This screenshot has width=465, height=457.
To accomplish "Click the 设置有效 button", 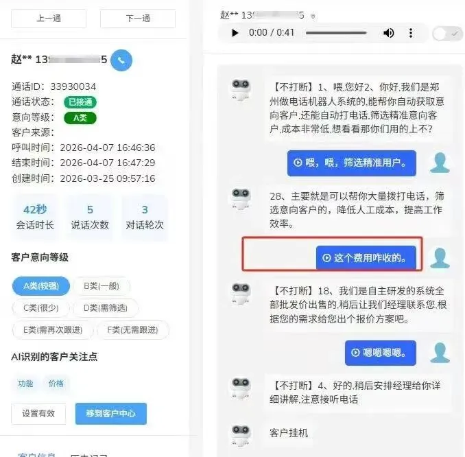I will tap(38, 413).
